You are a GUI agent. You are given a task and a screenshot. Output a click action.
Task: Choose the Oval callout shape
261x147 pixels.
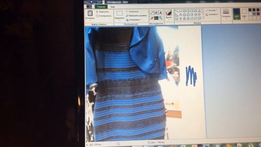[195, 18]
